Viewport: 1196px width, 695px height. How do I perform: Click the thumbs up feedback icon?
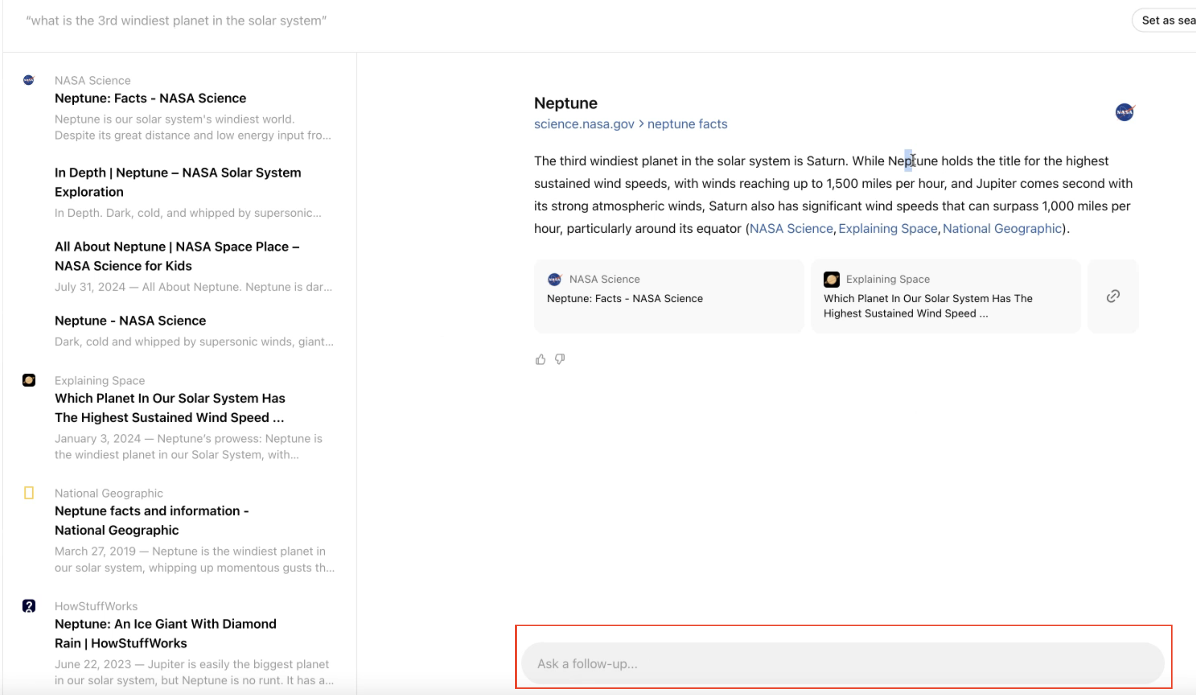540,359
